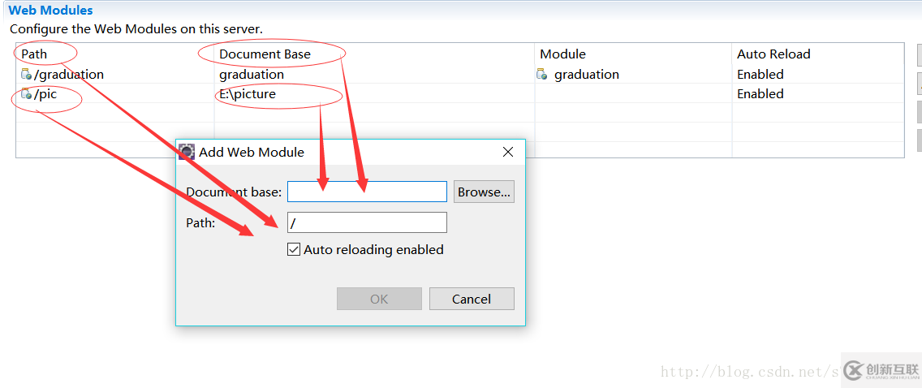Click the /graduation web module icon
The height and width of the screenshot is (388, 922).
(x=26, y=75)
